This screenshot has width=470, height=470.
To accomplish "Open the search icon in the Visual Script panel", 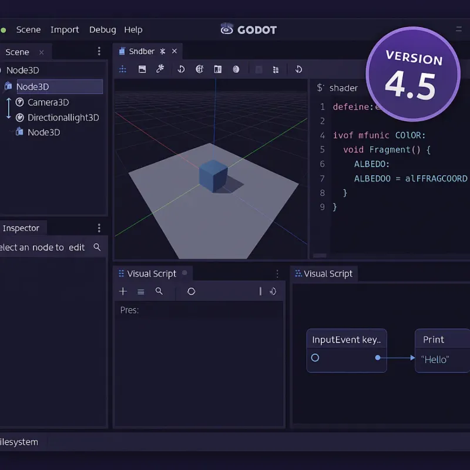I will pos(157,291).
